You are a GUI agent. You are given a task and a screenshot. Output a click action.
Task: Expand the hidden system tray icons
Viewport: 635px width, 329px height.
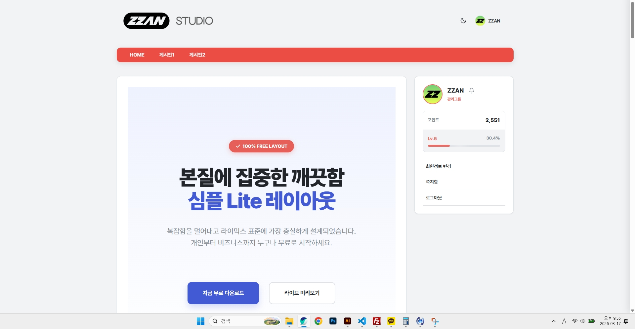[553, 321]
